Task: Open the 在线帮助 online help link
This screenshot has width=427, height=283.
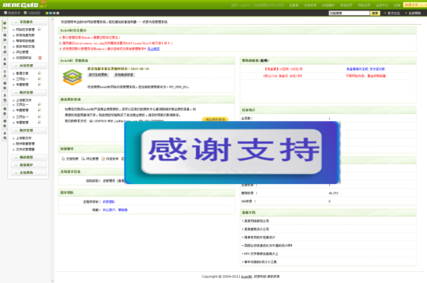Action: click(415, 13)
